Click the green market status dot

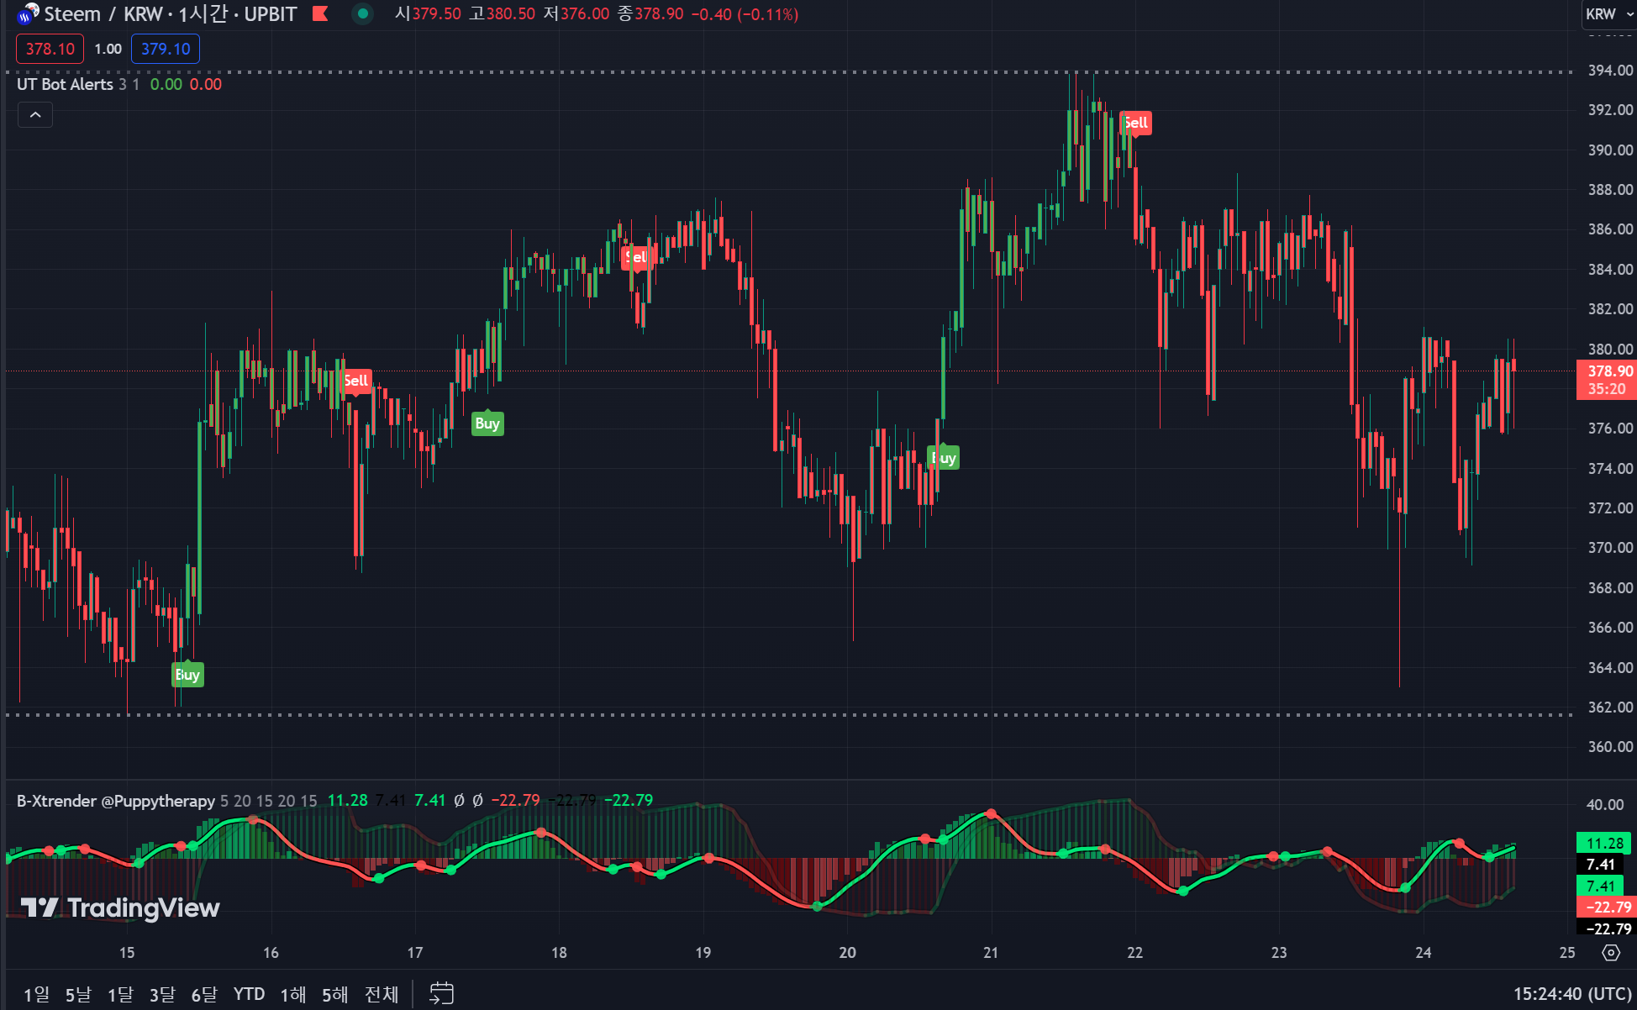(x=362, y=13)
